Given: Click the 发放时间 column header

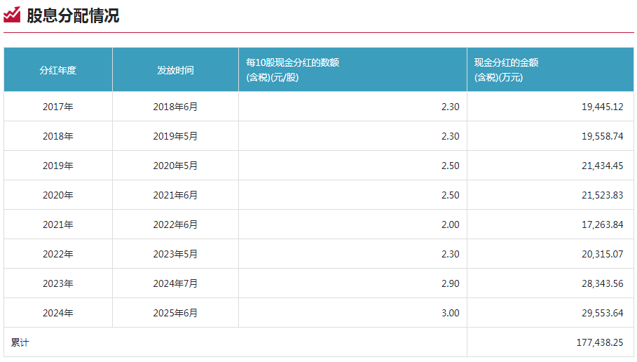Looking at the screenshot, I should click(x=175, y=70).
